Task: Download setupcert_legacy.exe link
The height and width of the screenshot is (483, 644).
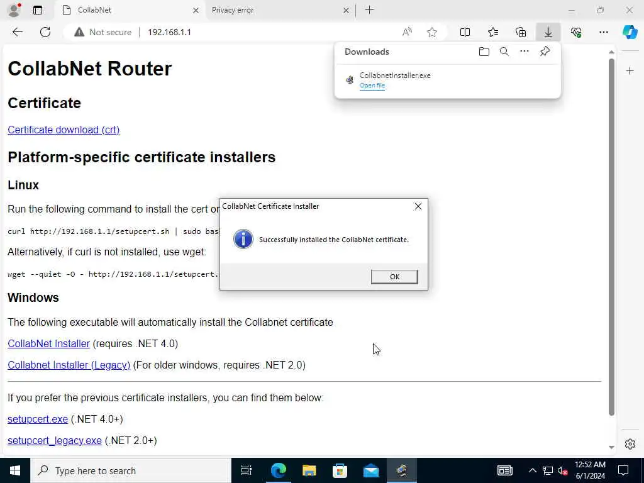Action: [55, 441]
